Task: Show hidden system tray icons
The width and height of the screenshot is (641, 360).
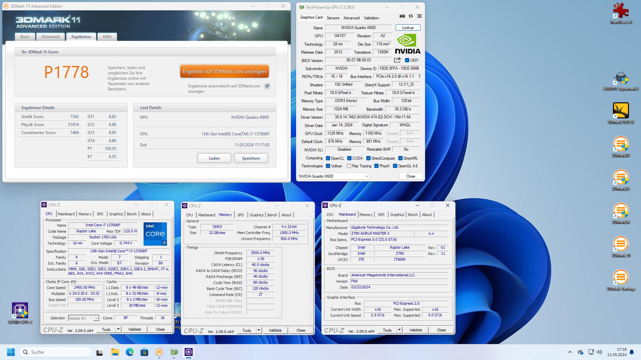Action: click(570, 352)
